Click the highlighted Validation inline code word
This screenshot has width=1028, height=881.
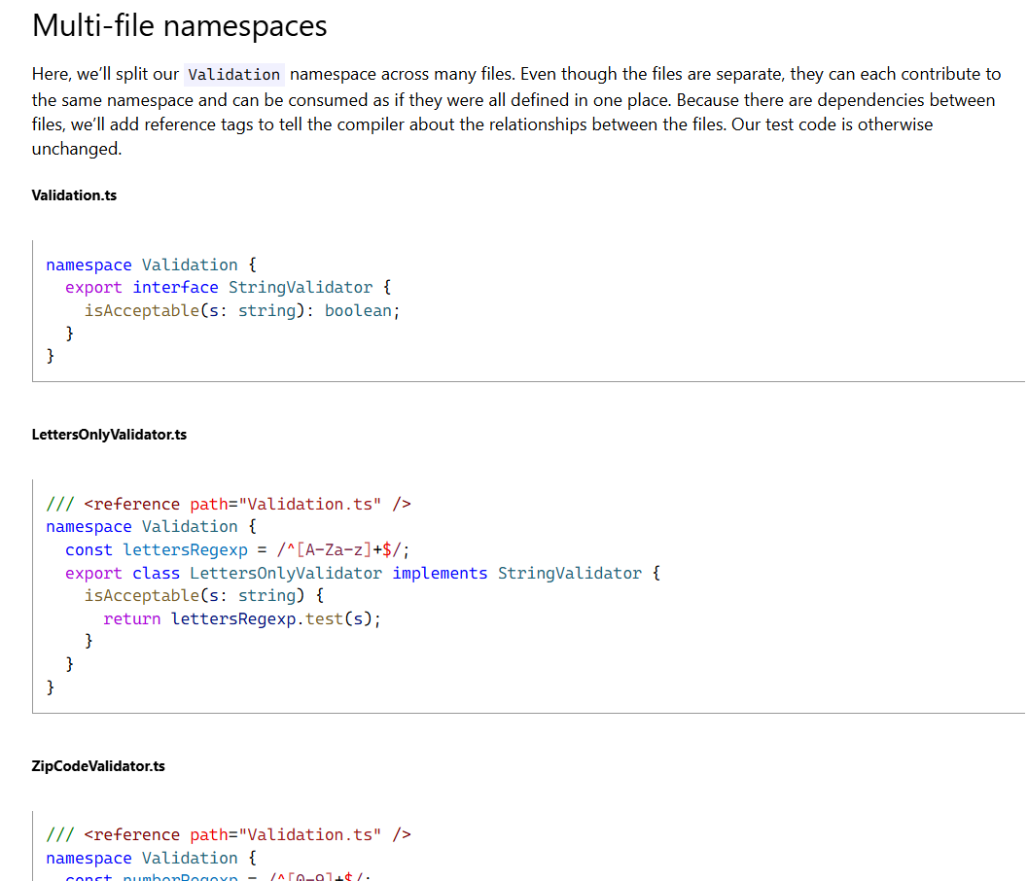233,75
